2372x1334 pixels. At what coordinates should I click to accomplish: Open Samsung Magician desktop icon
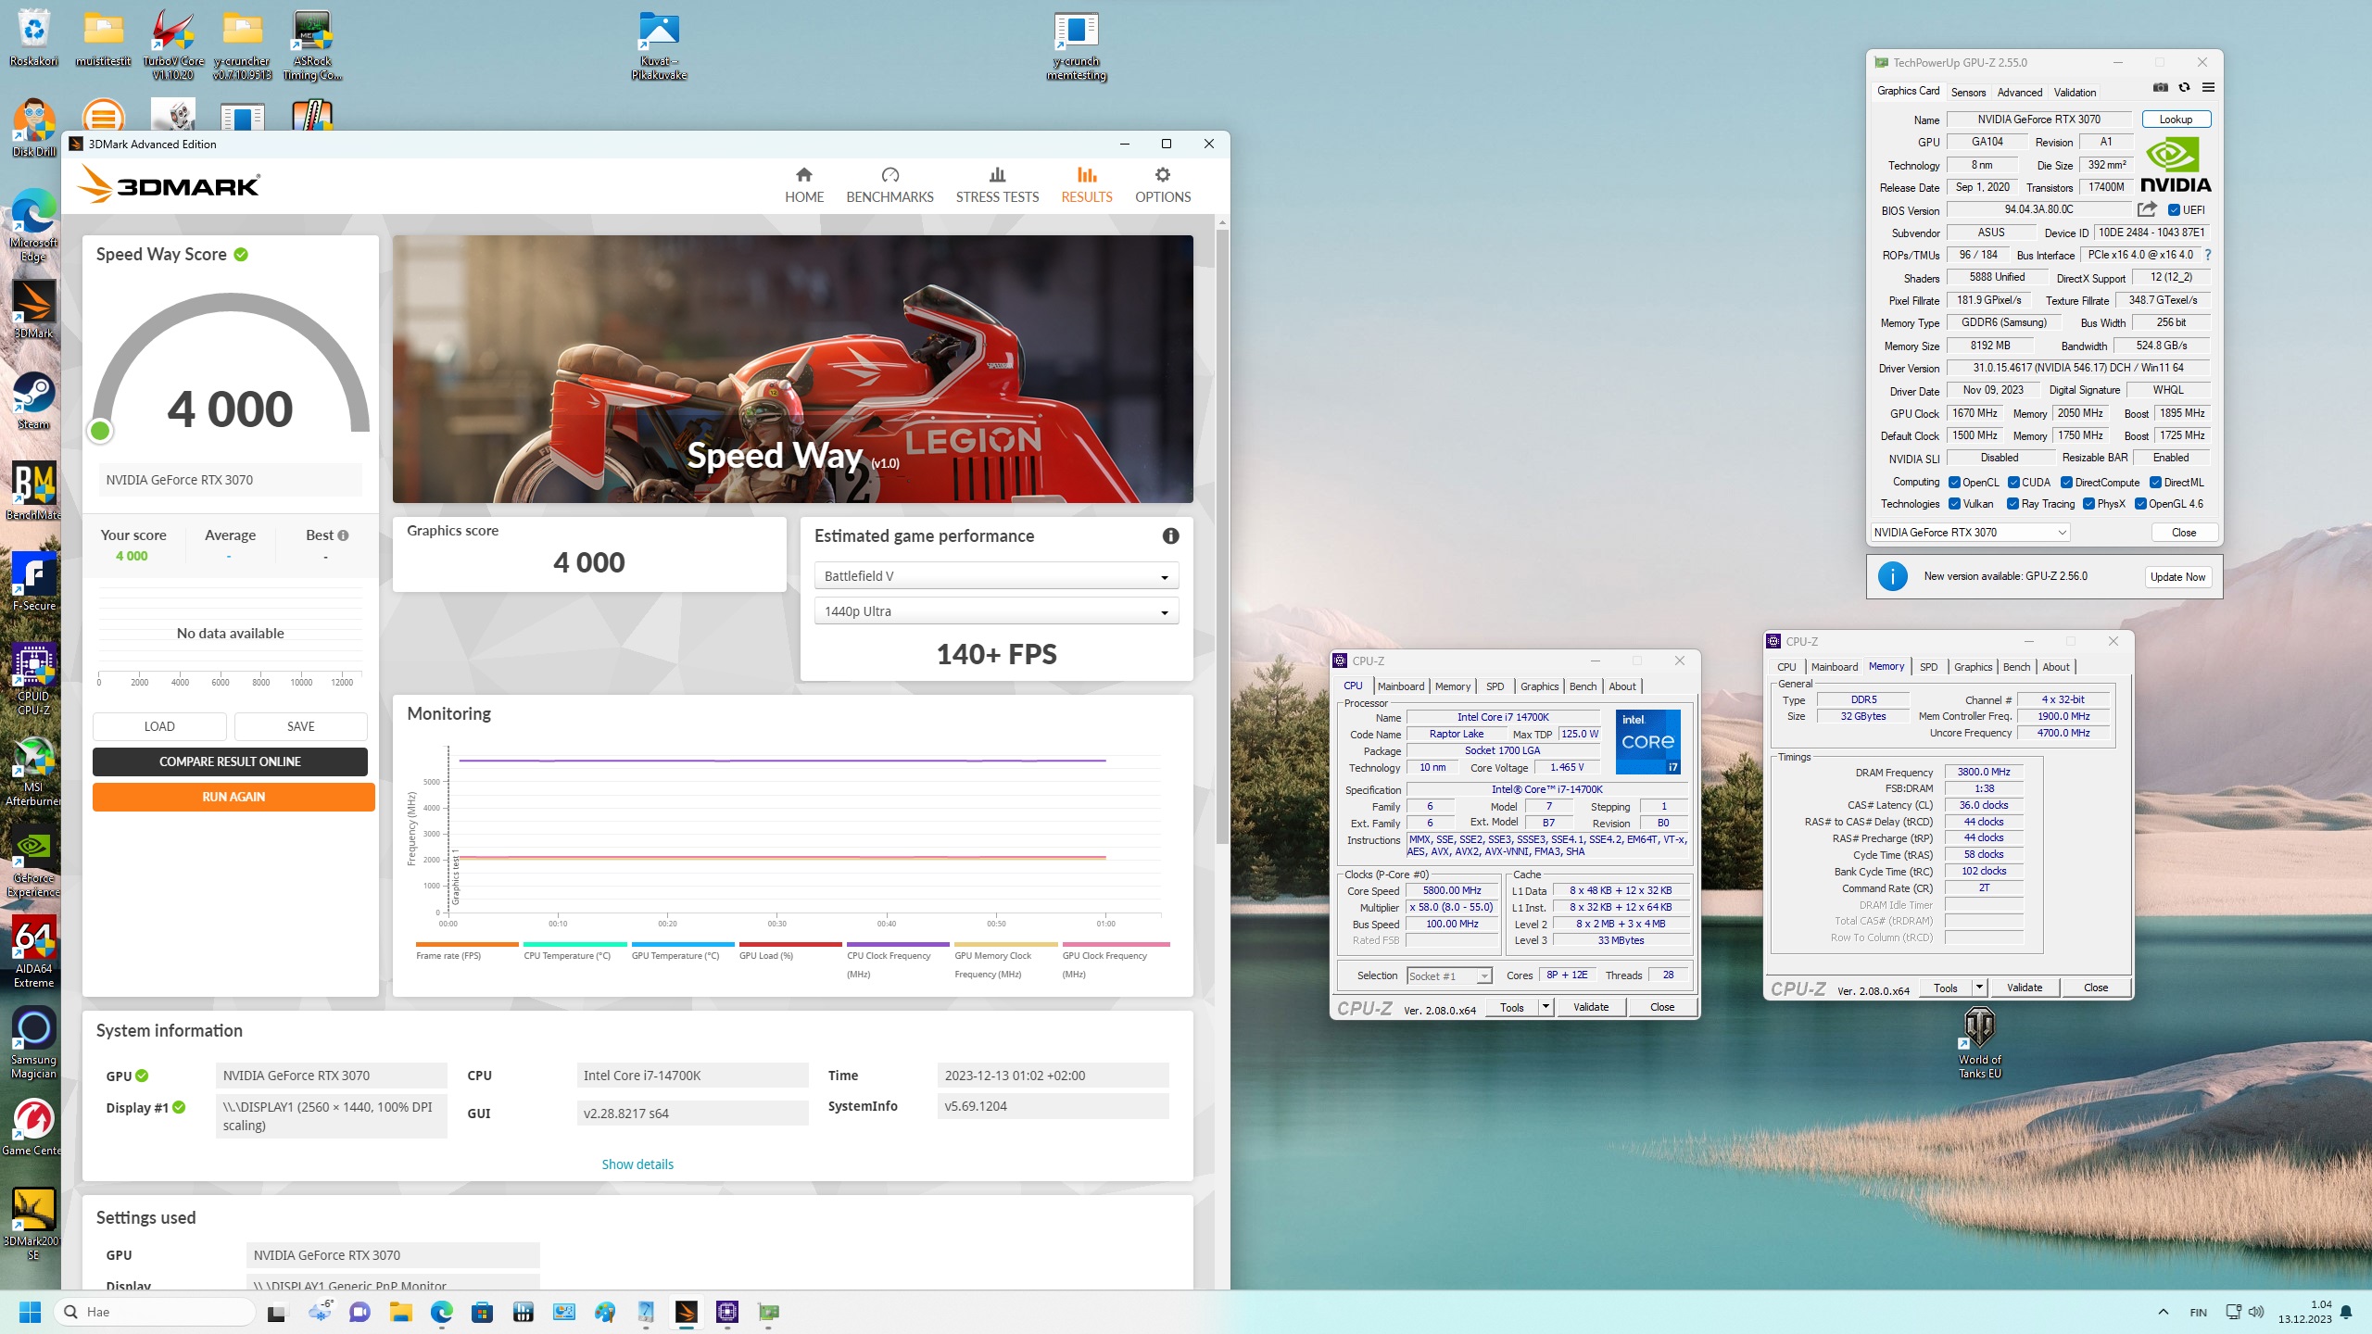coord(33,1043)
